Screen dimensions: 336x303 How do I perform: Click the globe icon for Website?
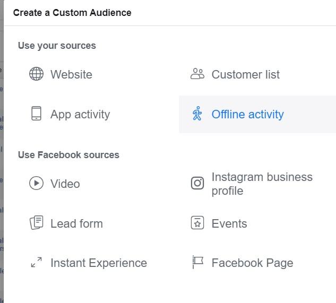coord(36,74)
